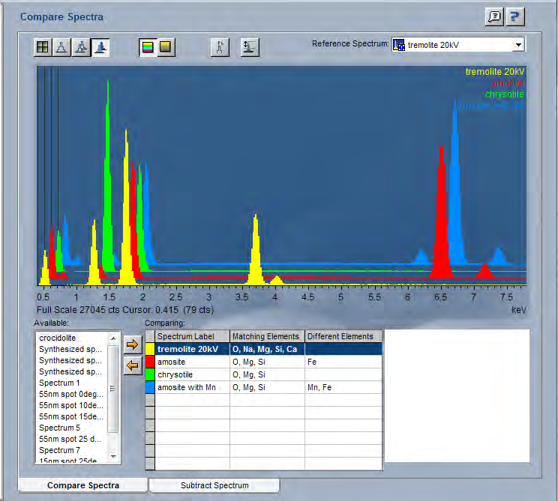Select the tiled grid view icon
The image size is (558, 501).
coord(43,47)
